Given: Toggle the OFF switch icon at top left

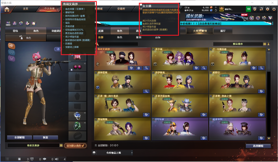Looking at the screenshot, I should point(8,24).
